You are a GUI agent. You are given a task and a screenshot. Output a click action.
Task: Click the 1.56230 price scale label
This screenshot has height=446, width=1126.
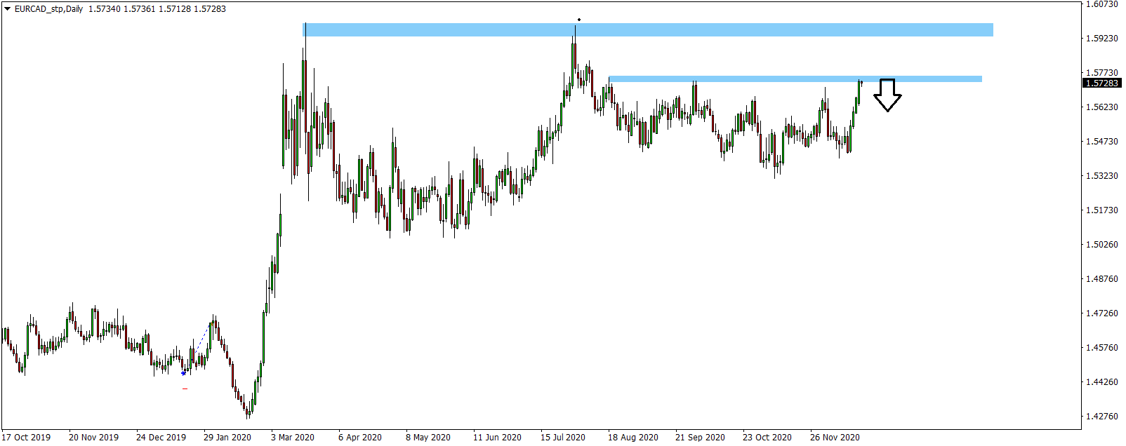[1101, 107]
